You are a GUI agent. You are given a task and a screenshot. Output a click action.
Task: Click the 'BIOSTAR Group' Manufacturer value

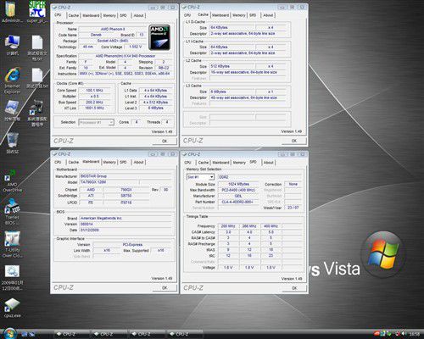(126, 176)
